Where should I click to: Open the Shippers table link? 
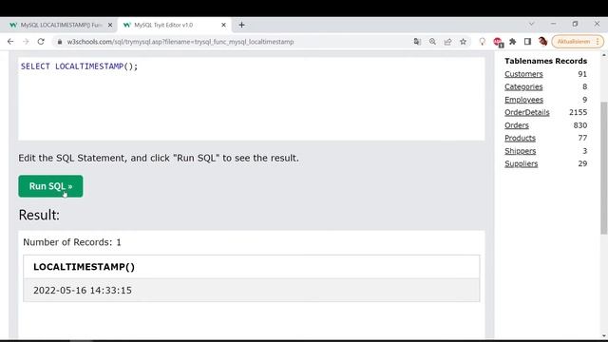[520, 151]
